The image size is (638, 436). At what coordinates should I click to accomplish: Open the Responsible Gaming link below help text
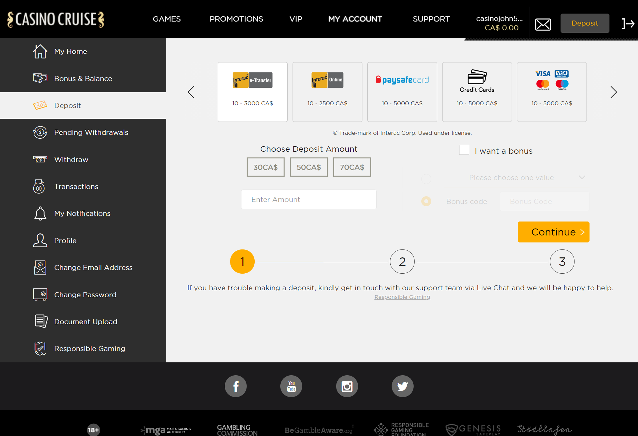(402, 297)
